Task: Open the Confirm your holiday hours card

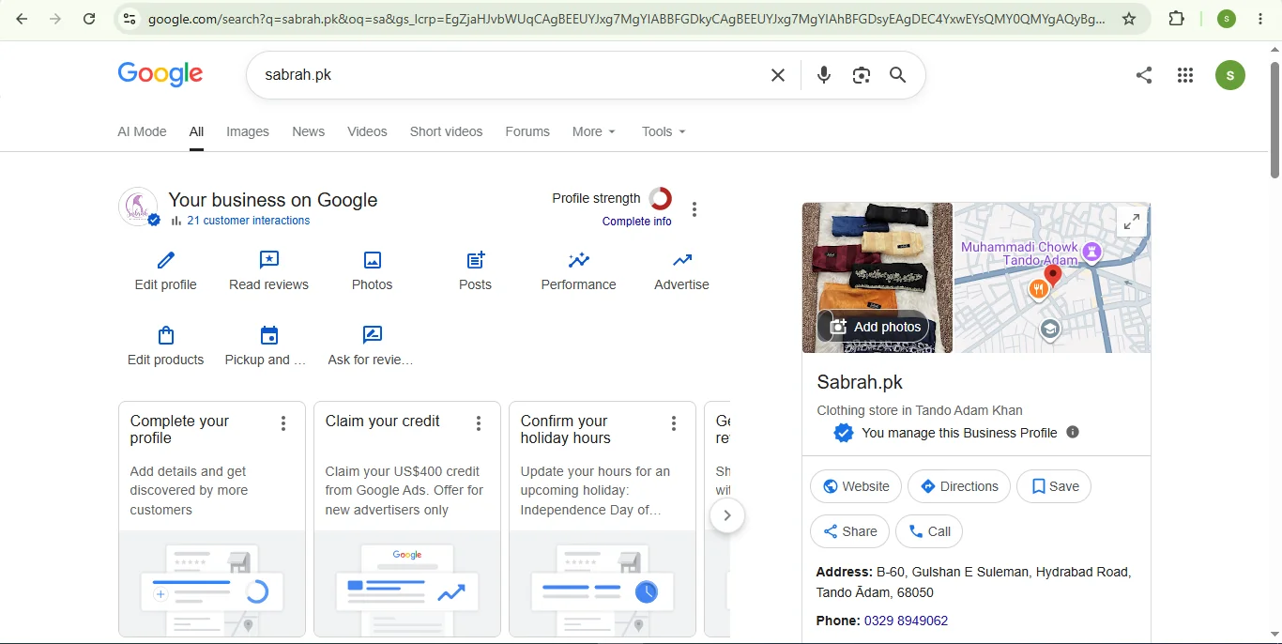Action: 603,519
